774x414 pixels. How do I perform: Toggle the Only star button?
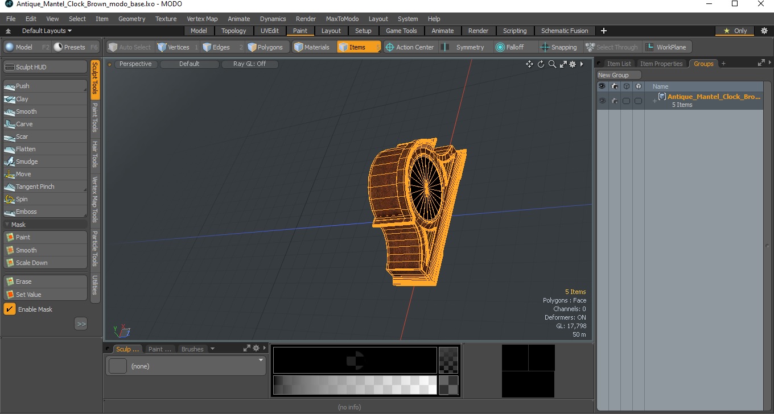(735, 31)
